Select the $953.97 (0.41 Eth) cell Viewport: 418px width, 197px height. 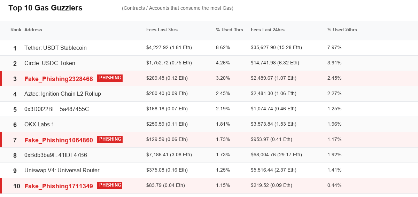(271, 139)
